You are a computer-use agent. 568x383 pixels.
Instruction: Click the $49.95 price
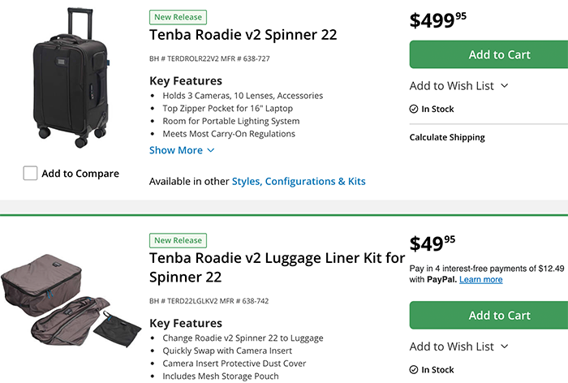coord(432,244)
